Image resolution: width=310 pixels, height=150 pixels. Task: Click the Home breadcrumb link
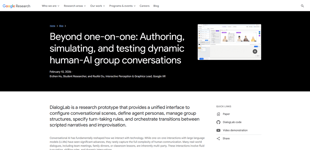pos(52,26)
